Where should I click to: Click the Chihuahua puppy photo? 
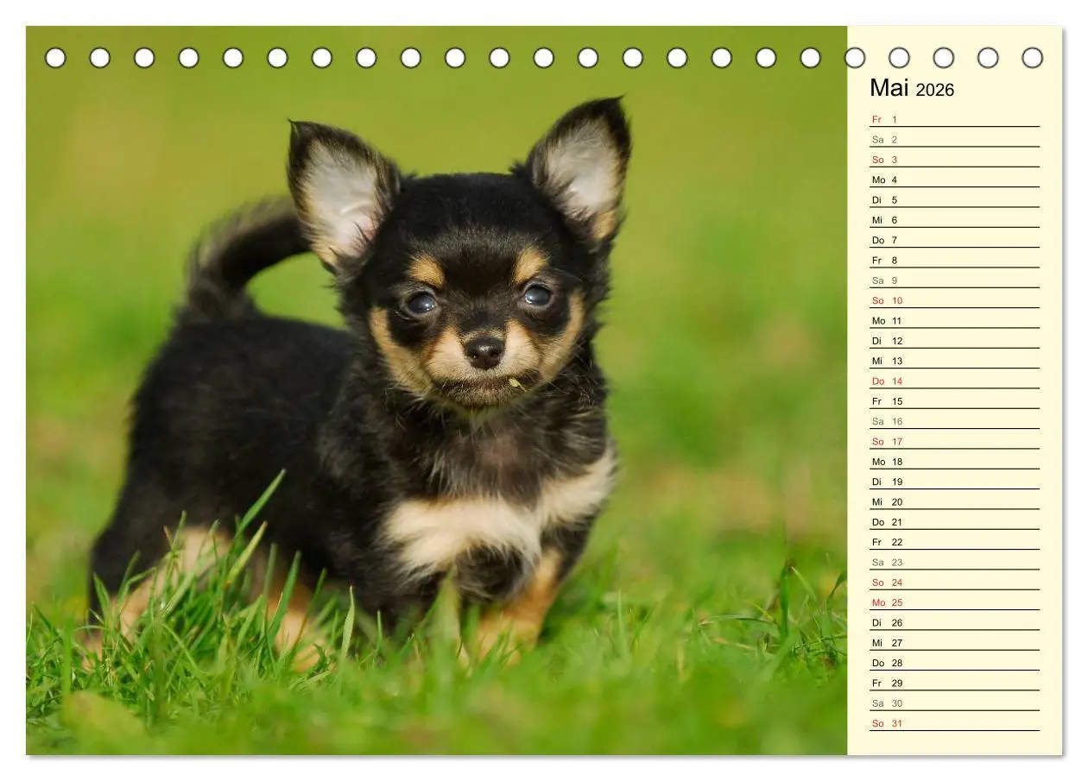pos(437,390)
